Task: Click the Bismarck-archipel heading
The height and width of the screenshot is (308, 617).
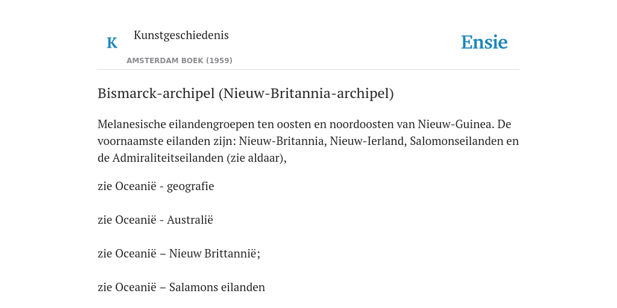Action: [246, 93]
